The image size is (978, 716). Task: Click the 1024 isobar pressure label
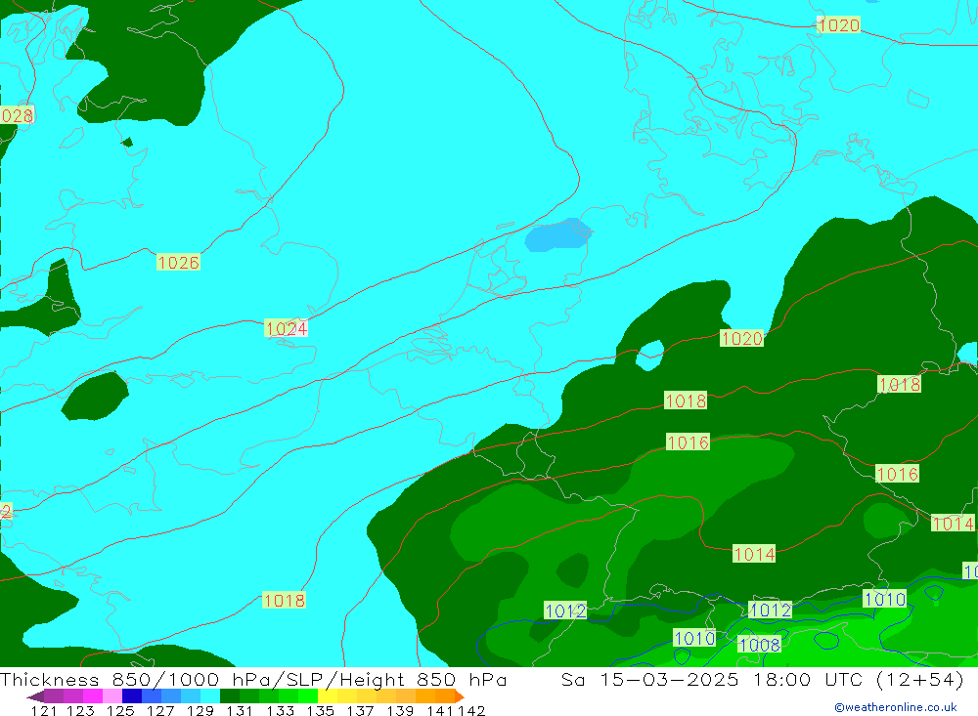(x=287, y=328)
